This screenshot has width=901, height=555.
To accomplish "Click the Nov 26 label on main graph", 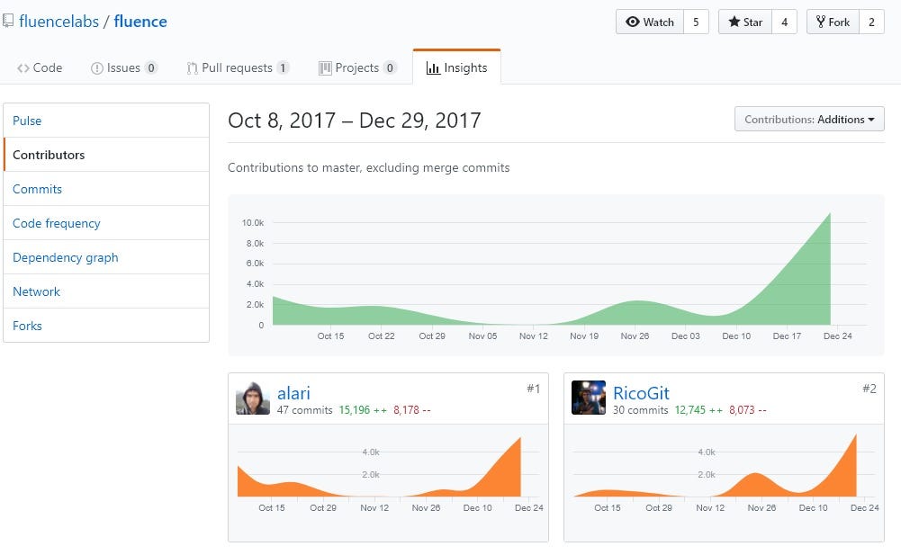I will click(635, 336).
